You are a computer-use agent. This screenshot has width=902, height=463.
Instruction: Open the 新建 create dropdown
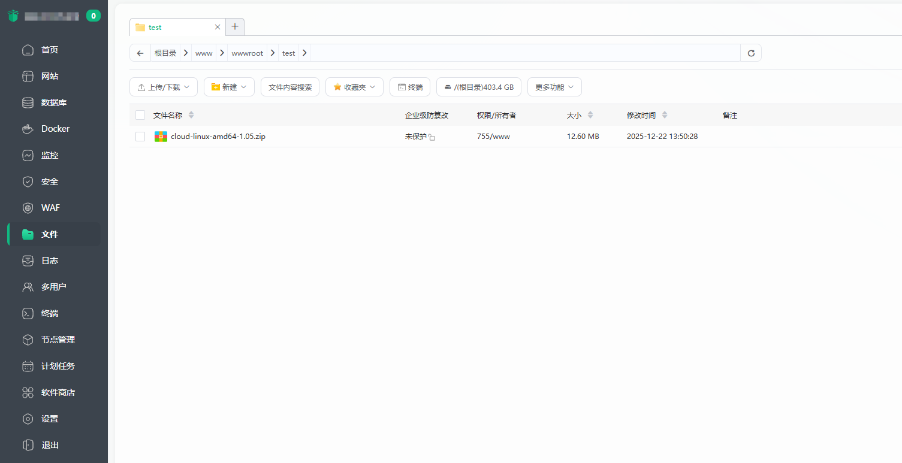[229, 87]
